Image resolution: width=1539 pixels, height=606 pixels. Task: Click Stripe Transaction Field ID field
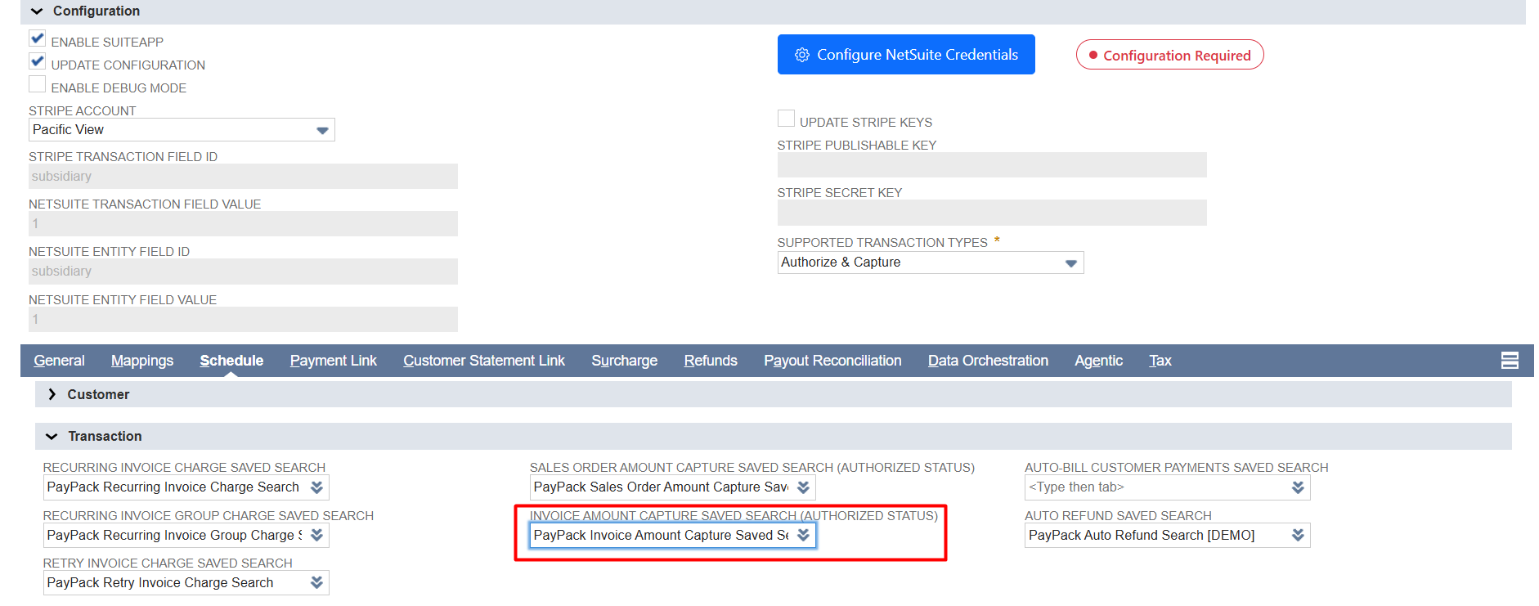(x=243, y=177)
